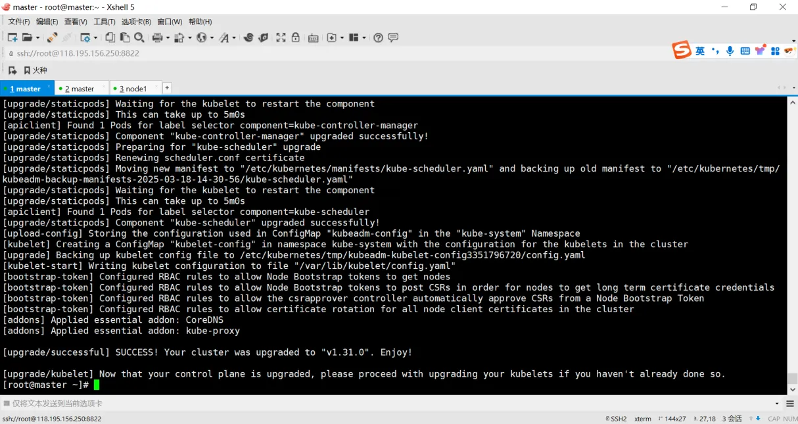Viewport: 798px width, 424px height.
Task: Click the send text input field
Action: pyautogui.click(x=388, y=404)
